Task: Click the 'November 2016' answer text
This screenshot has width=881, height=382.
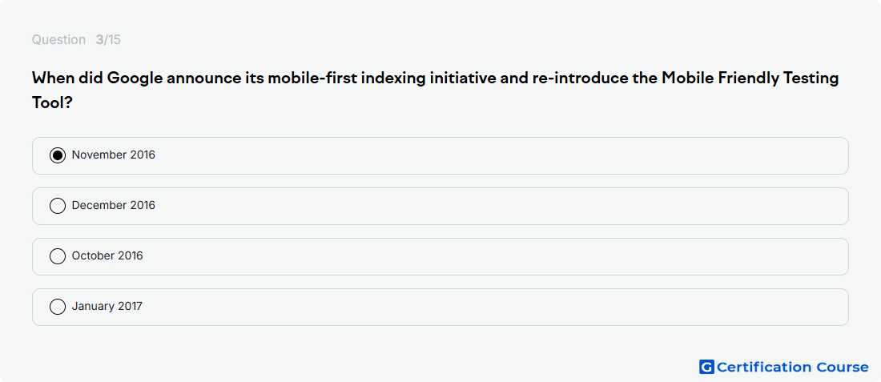Action: (x=114, y=155)
